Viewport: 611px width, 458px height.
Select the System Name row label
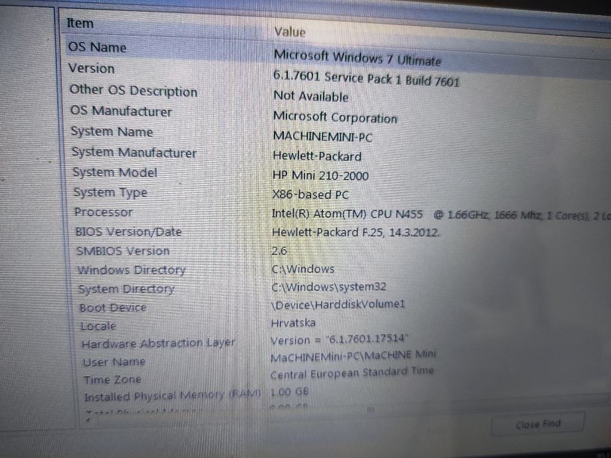112,132
